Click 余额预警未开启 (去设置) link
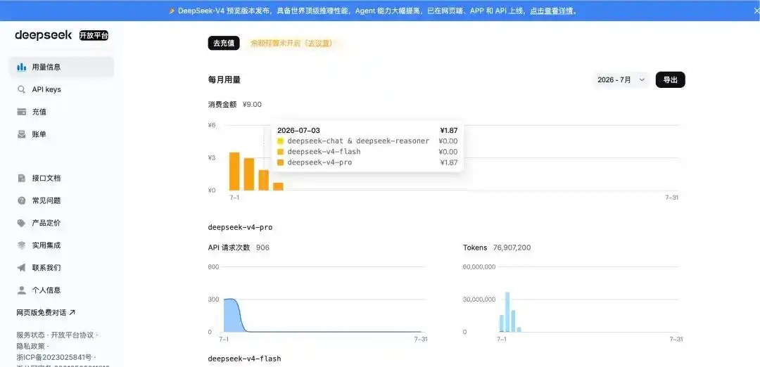 tap(291, 43)
